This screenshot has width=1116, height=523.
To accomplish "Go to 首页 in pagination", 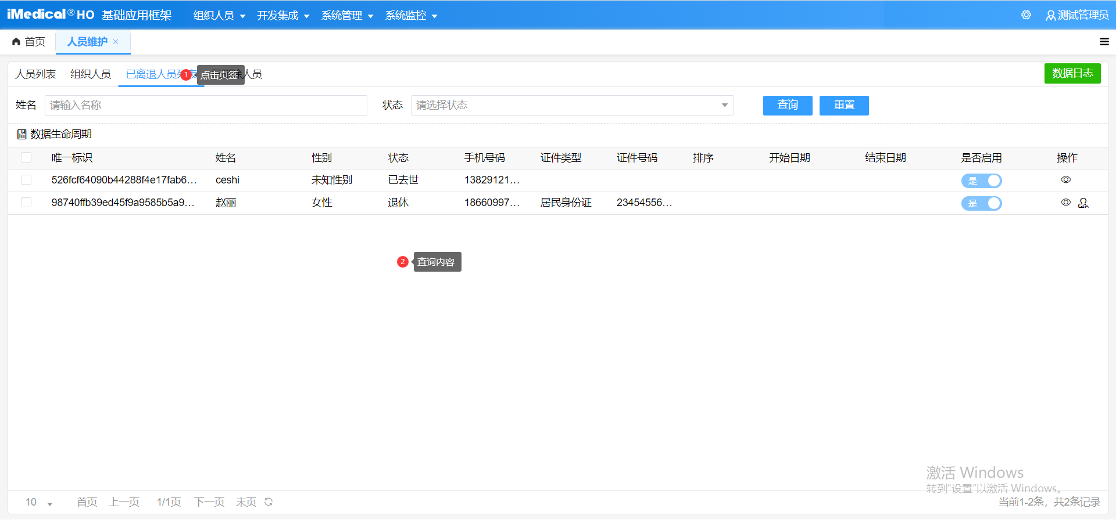I will [87, 502].
